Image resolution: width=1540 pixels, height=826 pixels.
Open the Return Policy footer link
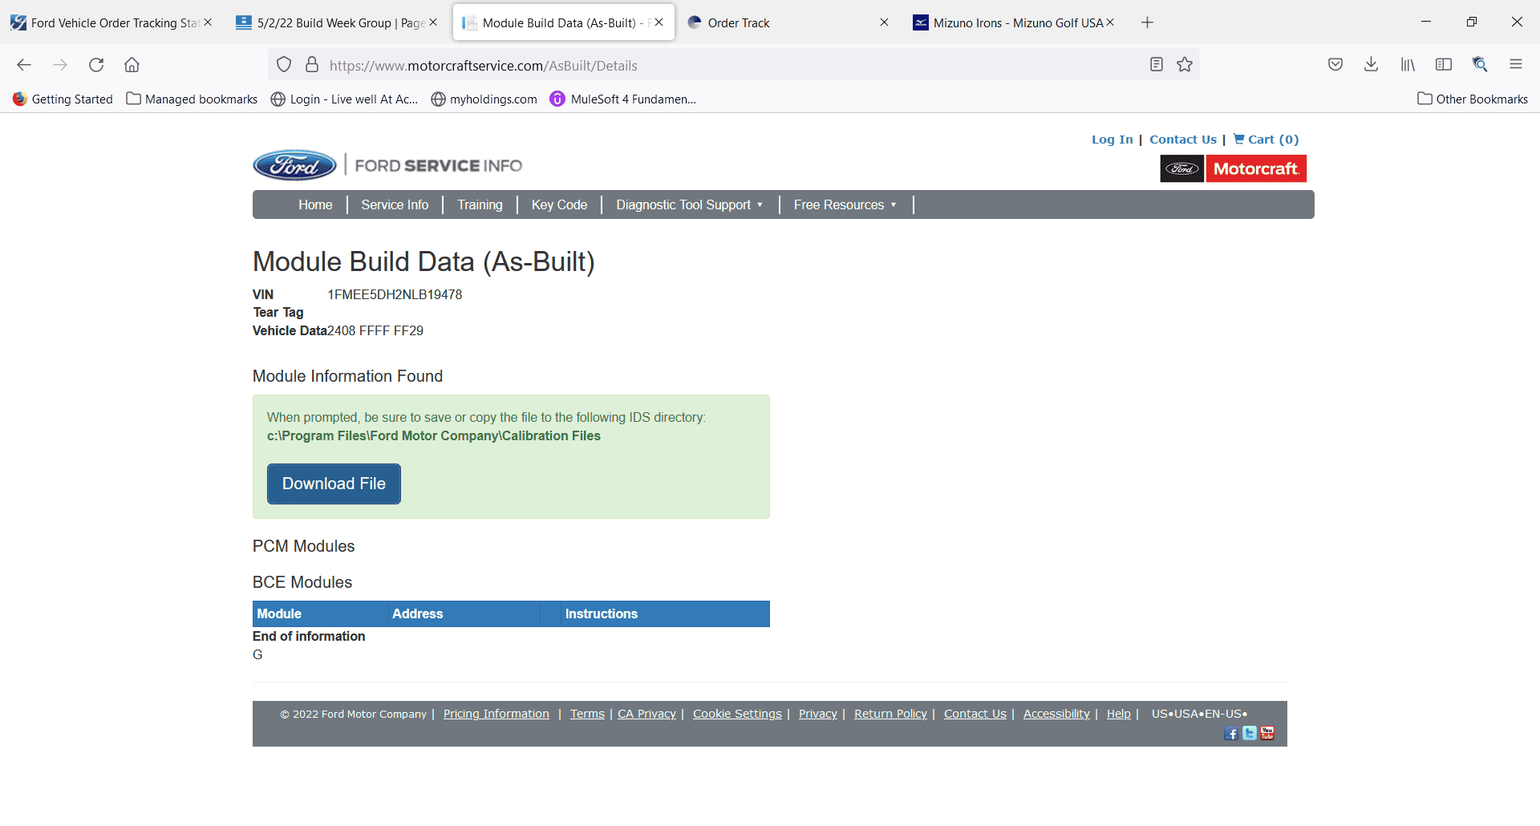coord(890,714)
